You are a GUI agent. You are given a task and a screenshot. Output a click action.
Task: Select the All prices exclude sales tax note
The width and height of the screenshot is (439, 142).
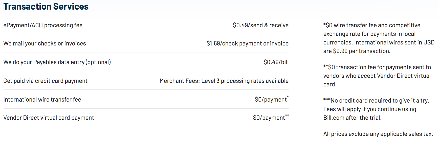(378, 134)
